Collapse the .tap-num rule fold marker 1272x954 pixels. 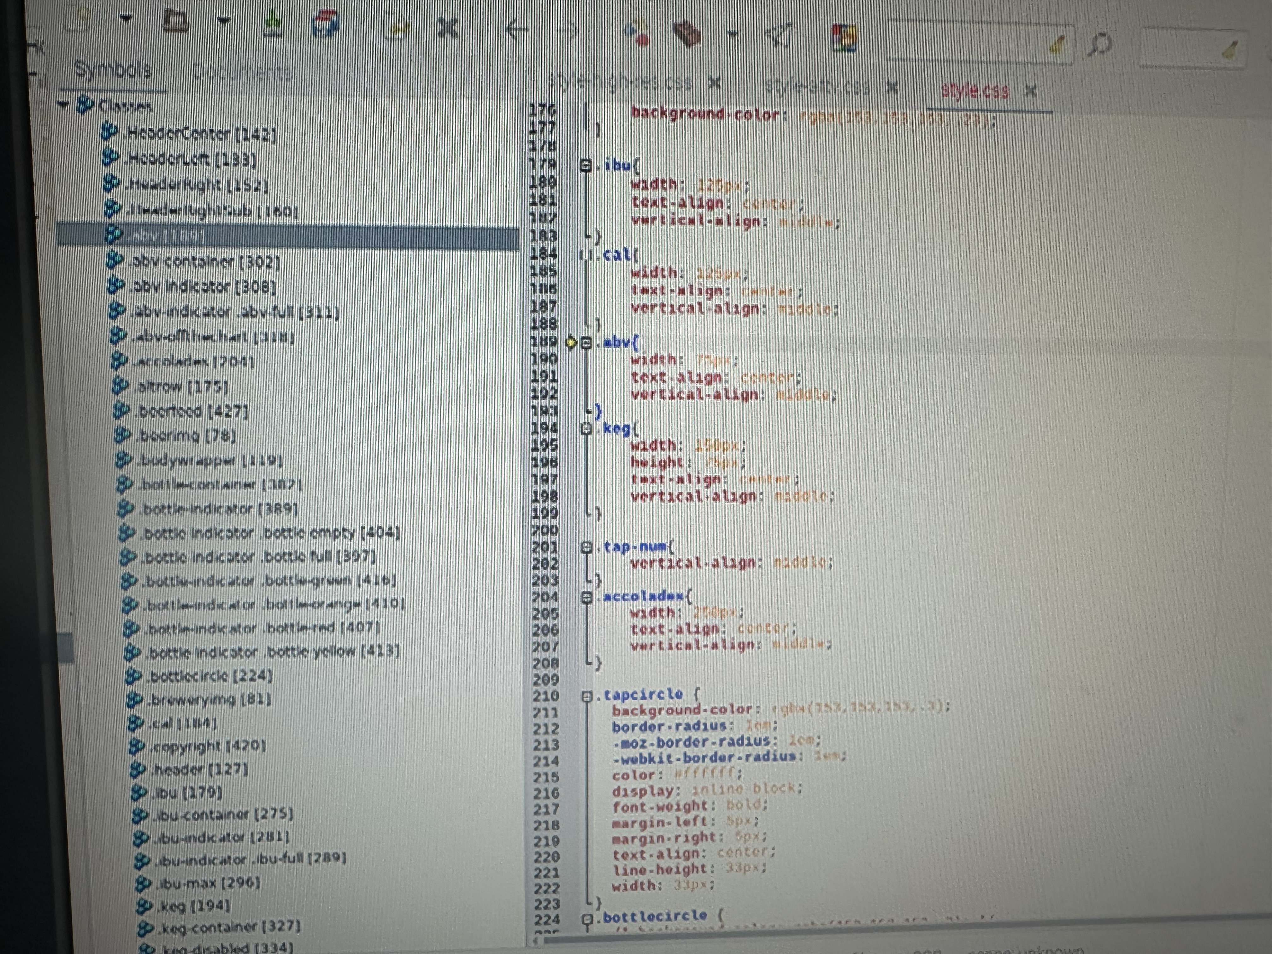pos(586,547)
